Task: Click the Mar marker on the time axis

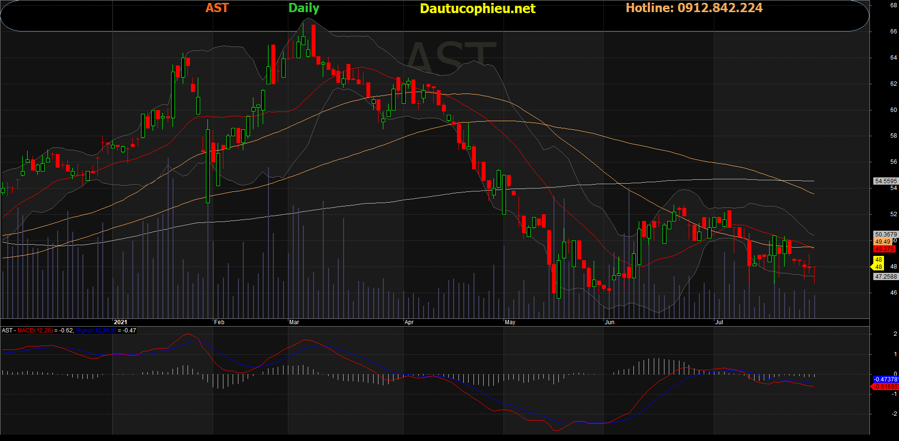Action: point(294,322)
